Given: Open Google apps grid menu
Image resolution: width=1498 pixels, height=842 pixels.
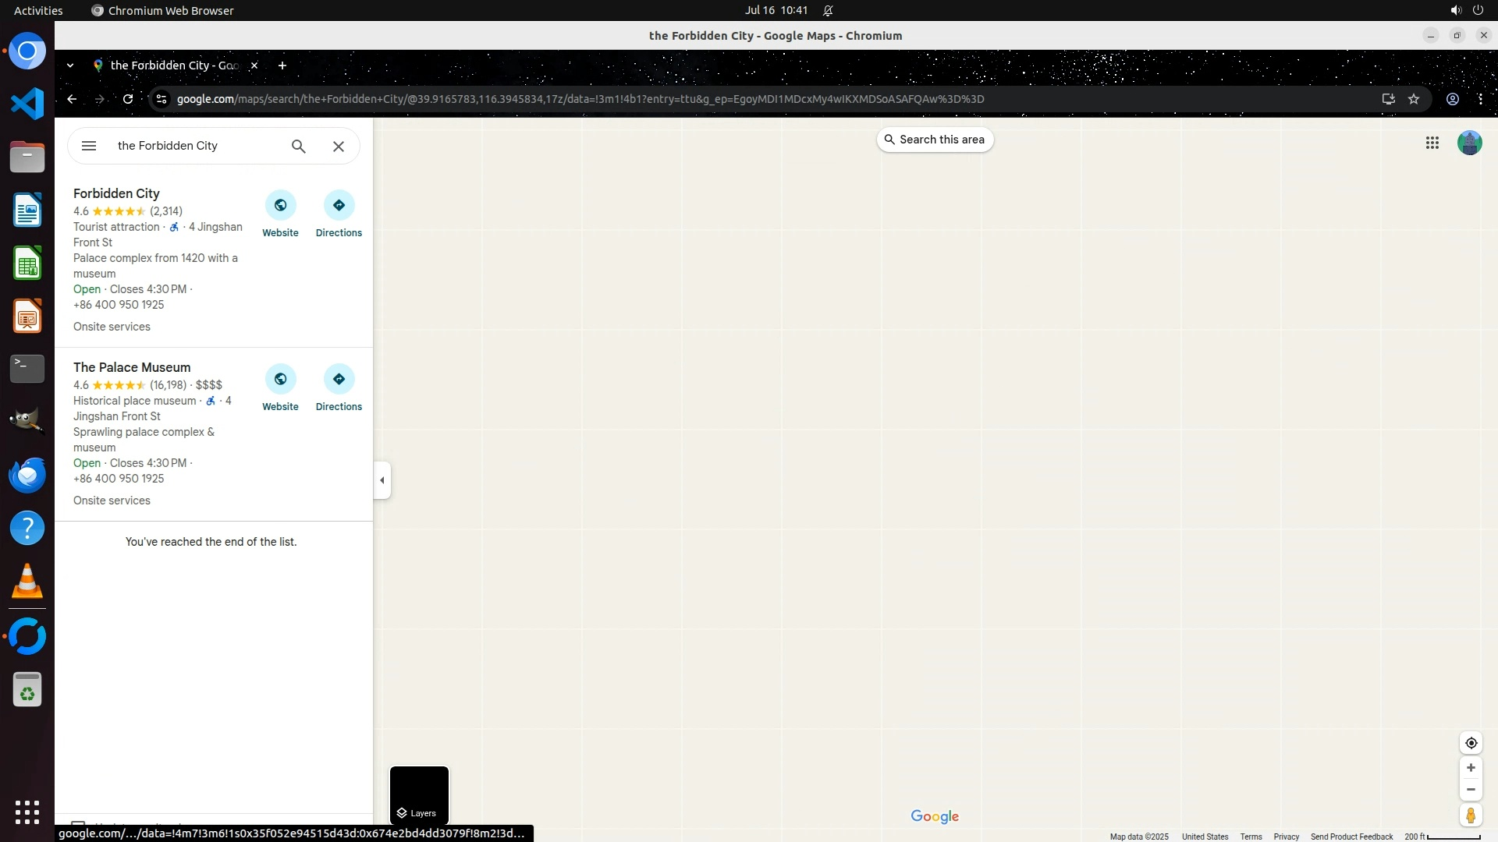Looking at the screenshot, I should pyautogui.click(x=1432, y=143).
